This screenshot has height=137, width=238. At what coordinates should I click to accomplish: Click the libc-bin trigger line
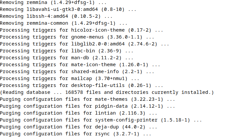(x=67, y=51)
